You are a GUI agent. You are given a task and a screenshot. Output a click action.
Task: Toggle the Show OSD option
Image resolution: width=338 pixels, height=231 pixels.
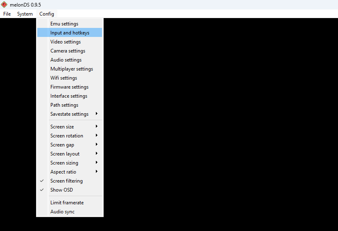pos(61,190)
